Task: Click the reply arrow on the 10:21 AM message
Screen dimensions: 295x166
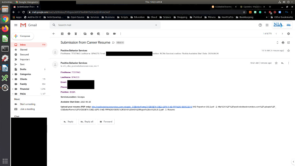Action: tap(282, 63)
